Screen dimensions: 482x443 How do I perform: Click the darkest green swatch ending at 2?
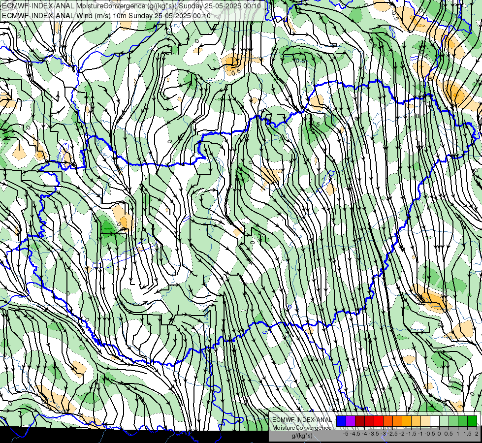472,421
